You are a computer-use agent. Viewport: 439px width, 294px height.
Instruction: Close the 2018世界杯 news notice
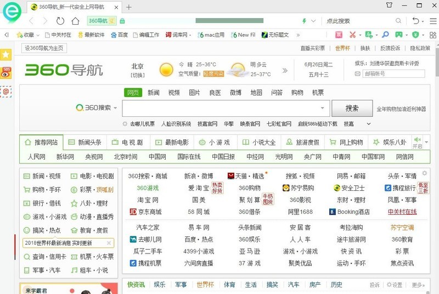(109, 243)
